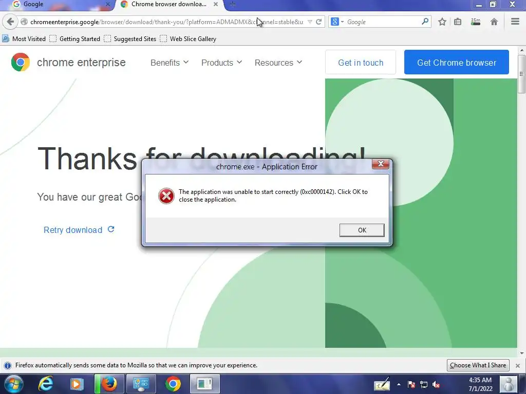This screenshot has height=394, width=526.
Task: Click the browser back arrow button
Action: tap(10, 22)
